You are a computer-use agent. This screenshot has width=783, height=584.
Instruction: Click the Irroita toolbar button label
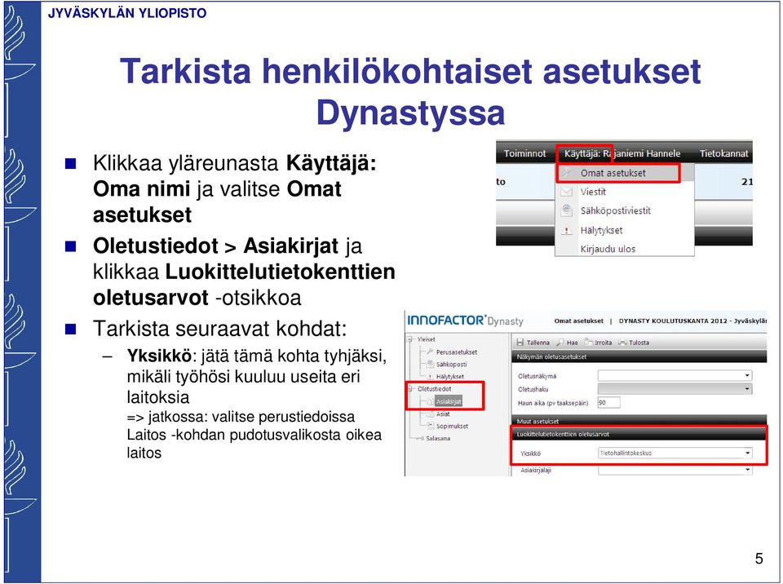[x=604, y=343]
